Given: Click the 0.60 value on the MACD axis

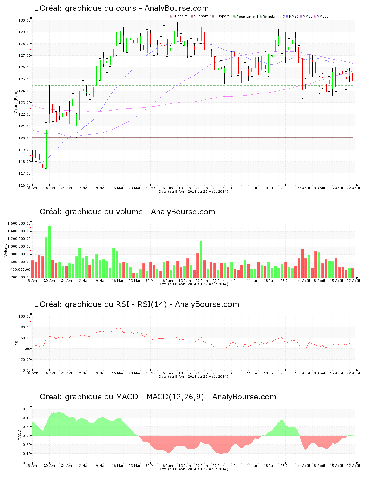Looking at the screenshot, I should coord(27,409).
